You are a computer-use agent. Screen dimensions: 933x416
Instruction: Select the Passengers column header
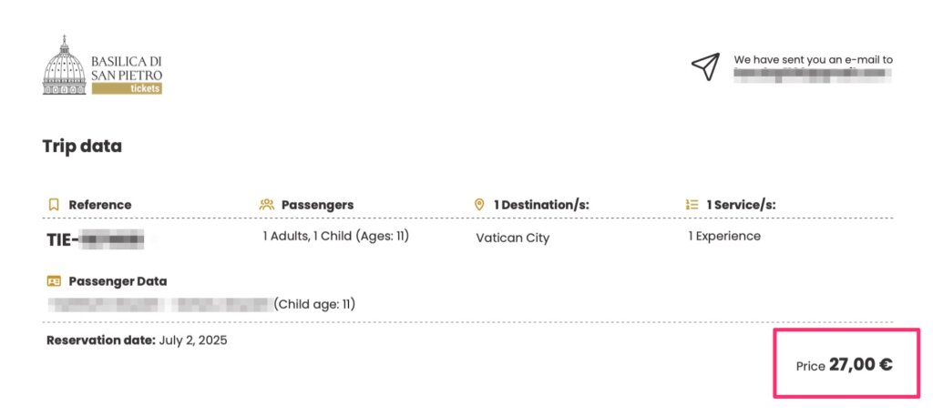(x=317, y=205)
